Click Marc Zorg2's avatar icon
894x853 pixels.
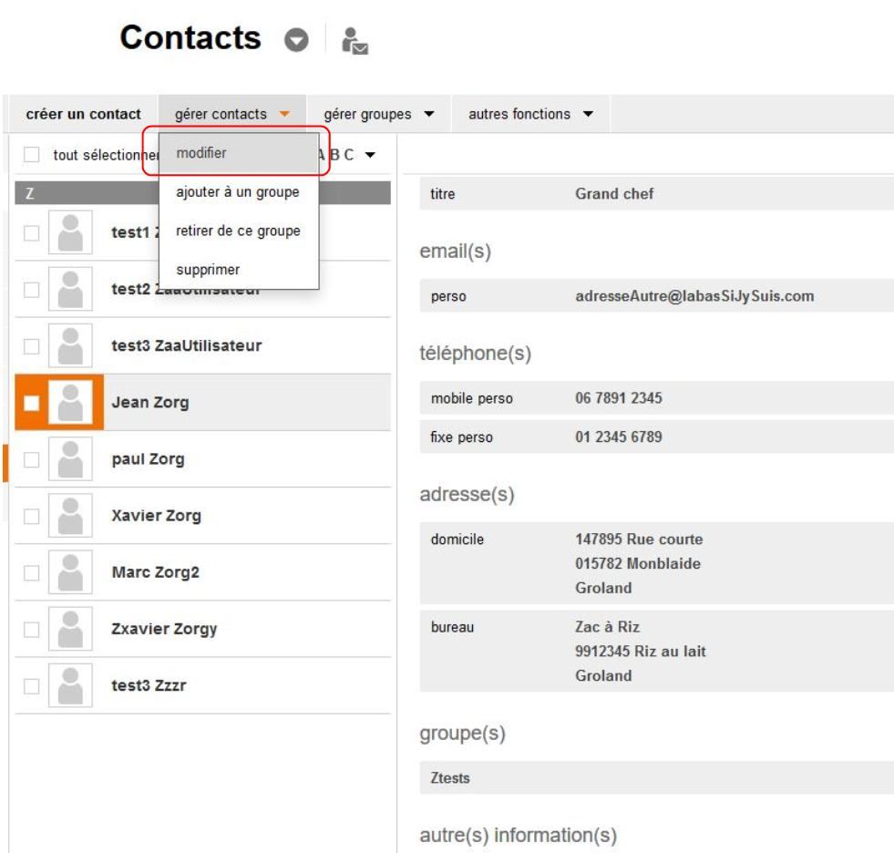pyautogui.click(x=70, y=572)
